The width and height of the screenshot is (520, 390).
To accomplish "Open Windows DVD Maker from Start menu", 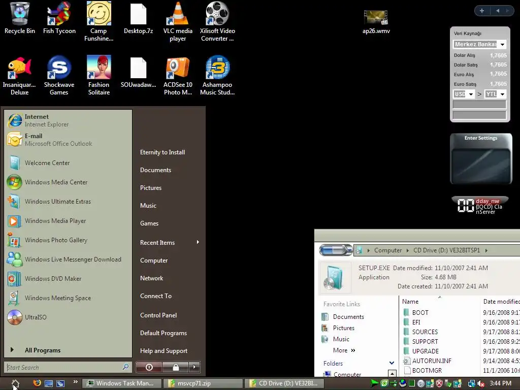I will tap(68, 279).
